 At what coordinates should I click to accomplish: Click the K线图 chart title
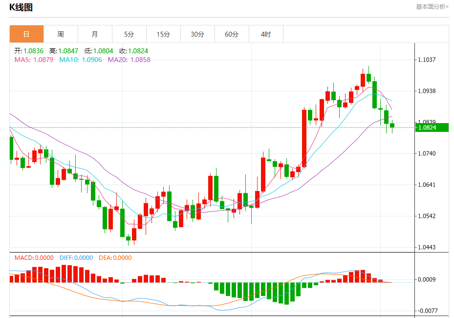click(21, 7)
